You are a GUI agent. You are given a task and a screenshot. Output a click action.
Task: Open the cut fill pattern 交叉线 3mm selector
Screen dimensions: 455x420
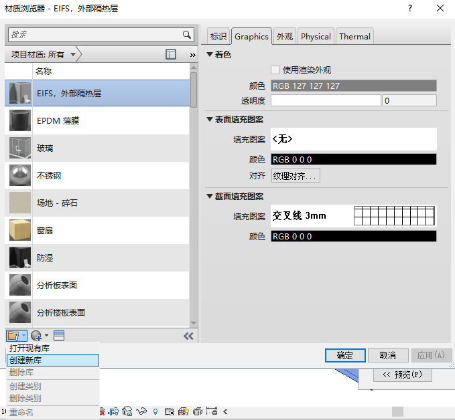[353, 216]
